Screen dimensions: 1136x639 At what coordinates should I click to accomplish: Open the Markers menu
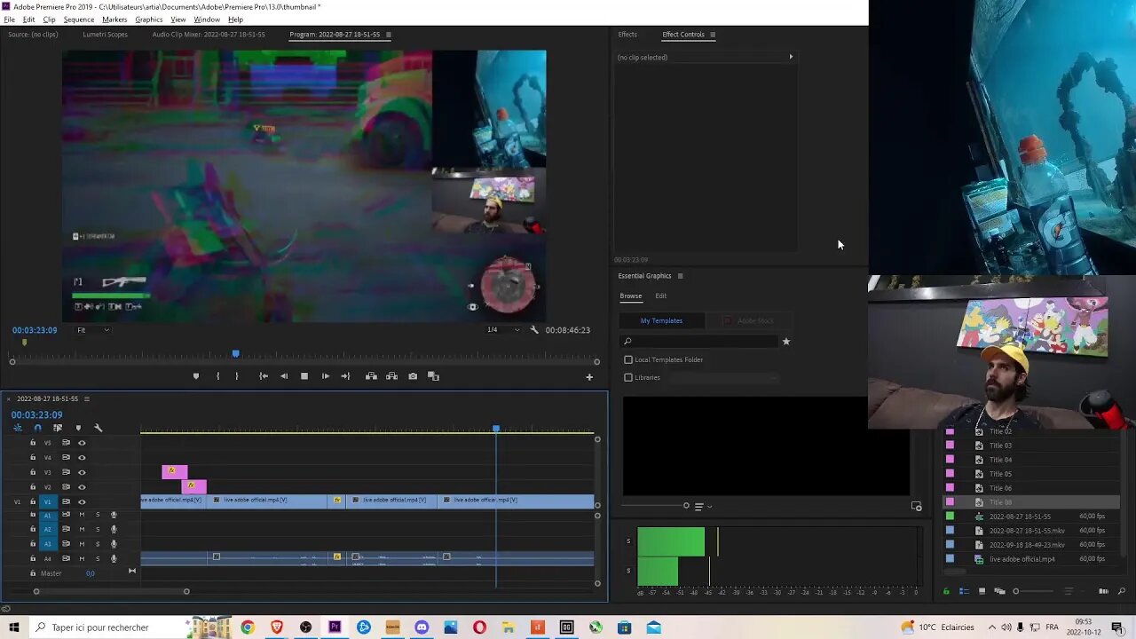[x=114, y=20]
